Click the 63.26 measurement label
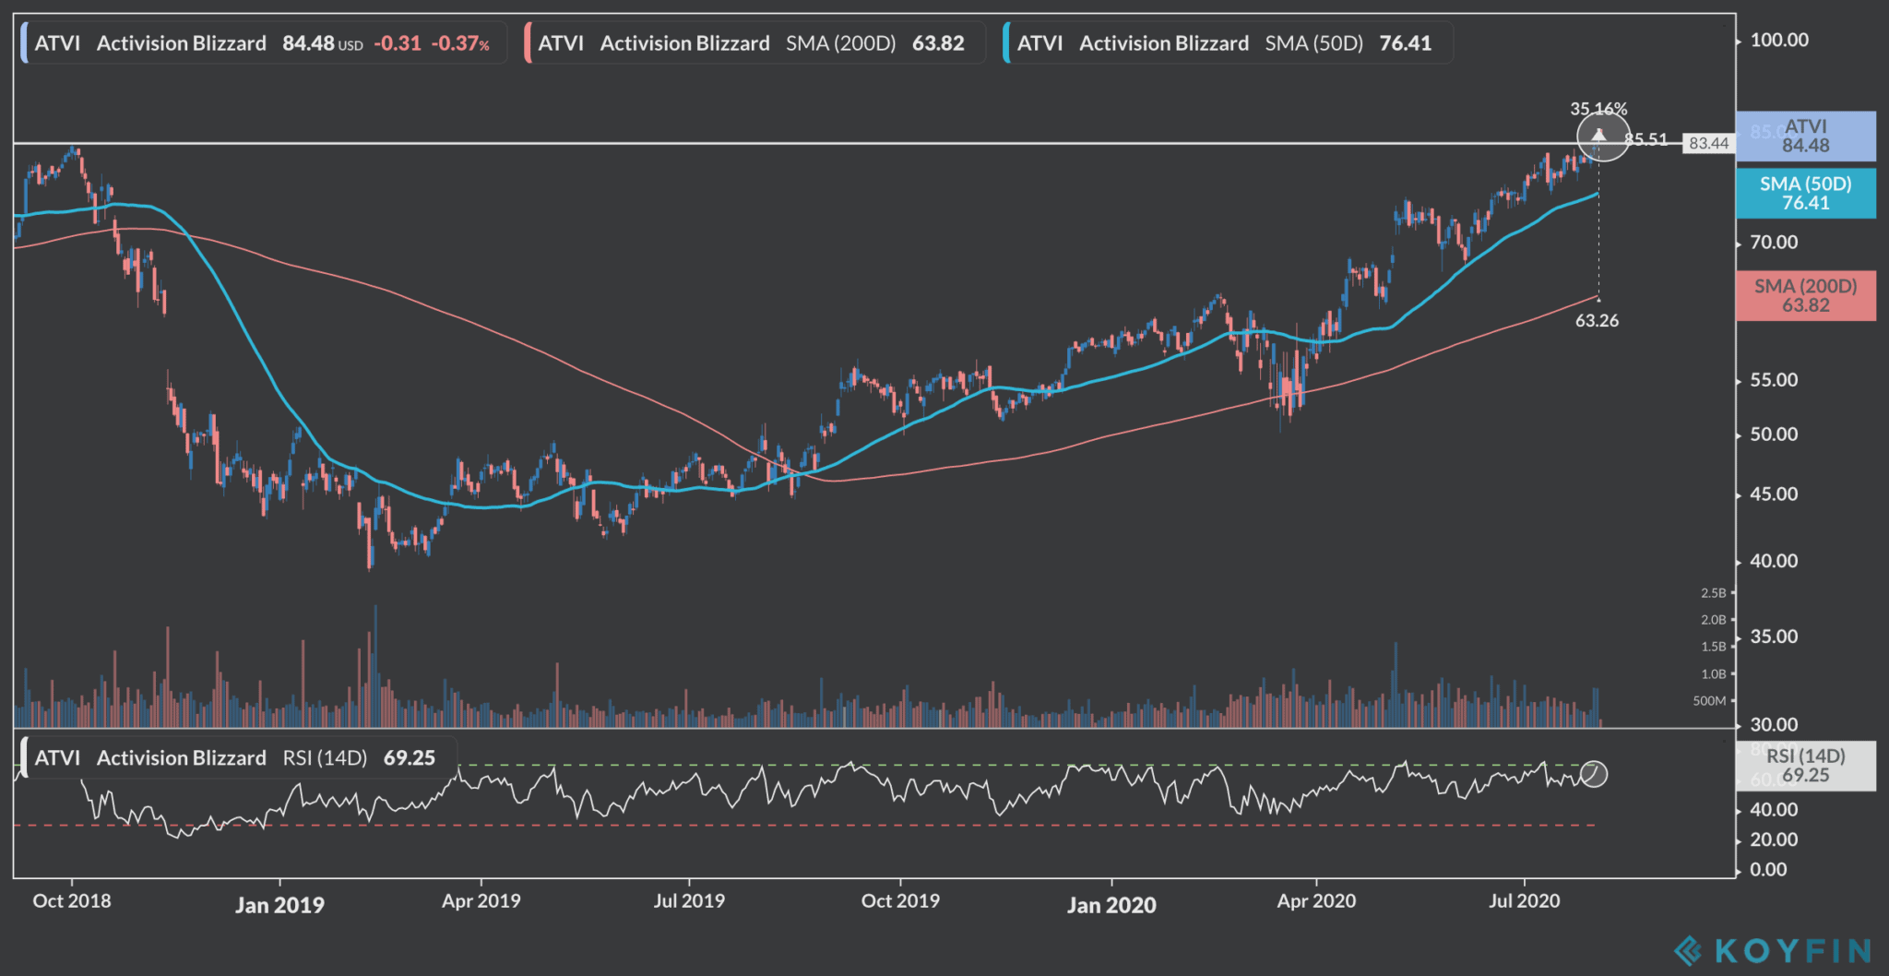 coord(1597,321)
